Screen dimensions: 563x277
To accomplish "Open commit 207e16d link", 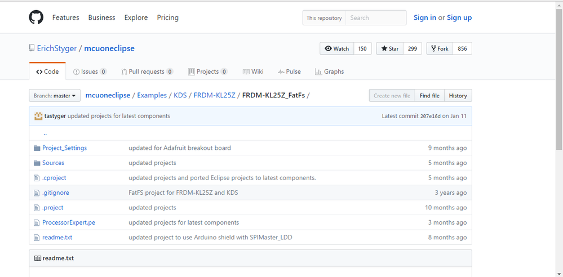I will pyautogui.click(x=430, y=117).
